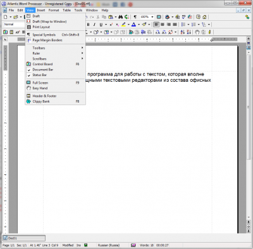Click the horizontal ruler's right indent marker
Viewport: 253px width, 249px height.
[x=212, y=40]
